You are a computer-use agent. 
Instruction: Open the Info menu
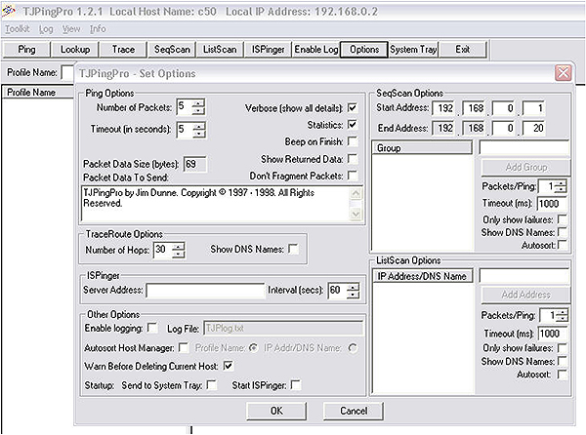click(x=98, y=28)
